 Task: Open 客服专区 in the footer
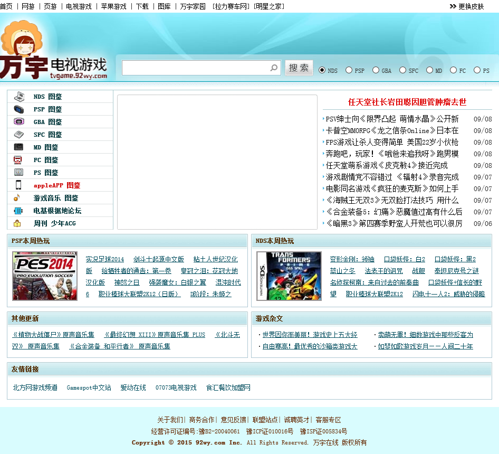(x=329, y=420)
